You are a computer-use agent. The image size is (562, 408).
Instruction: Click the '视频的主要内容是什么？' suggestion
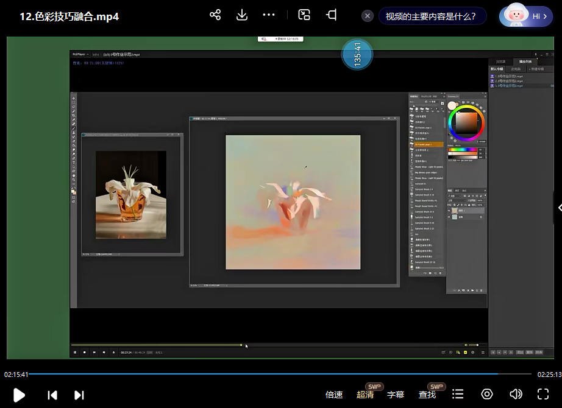coord(430,16)
